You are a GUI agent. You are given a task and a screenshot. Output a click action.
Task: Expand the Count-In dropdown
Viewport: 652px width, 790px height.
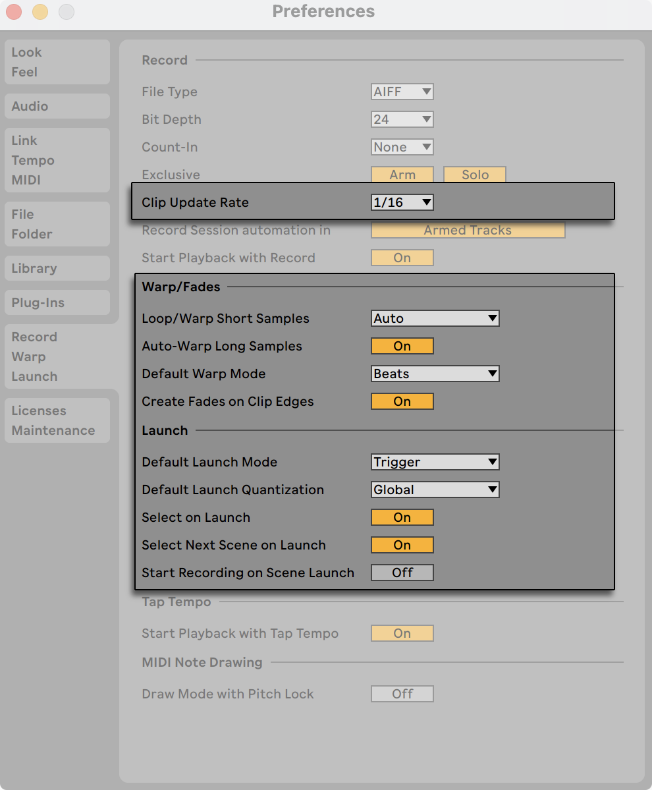point(402,147)
